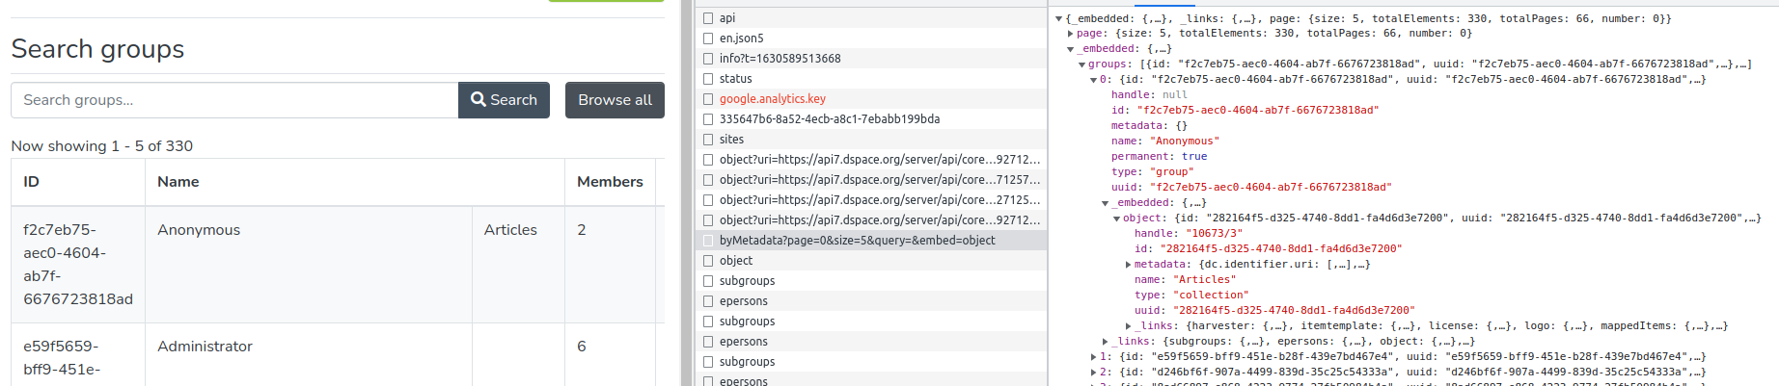Select the byMetadata?page=0&size=5 network request
1779x386 pixels.
[857, 241]
